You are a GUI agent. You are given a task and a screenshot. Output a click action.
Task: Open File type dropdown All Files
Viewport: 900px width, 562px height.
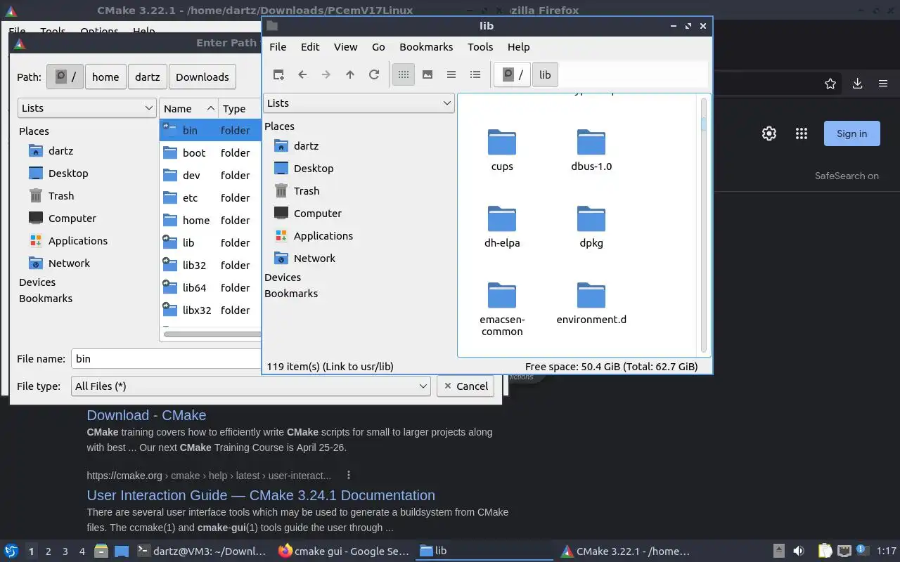(251, 386)
